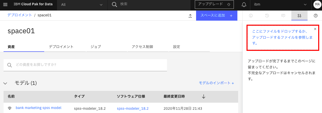Screen dimensions: 322x113
Task: Switch to the ジョブ tab
Action: click(107, 47)
